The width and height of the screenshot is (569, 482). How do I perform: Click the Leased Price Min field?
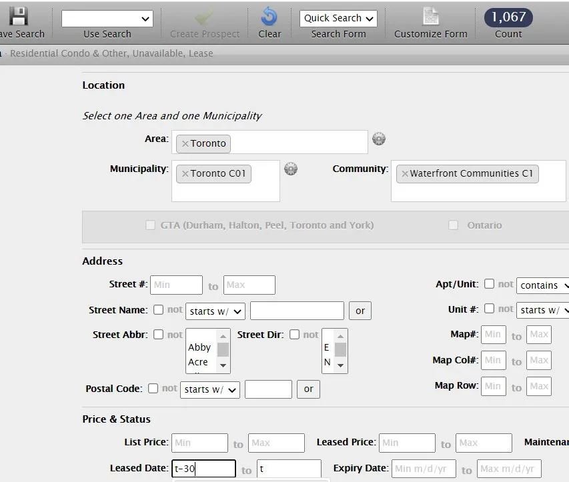click(407, 443)
